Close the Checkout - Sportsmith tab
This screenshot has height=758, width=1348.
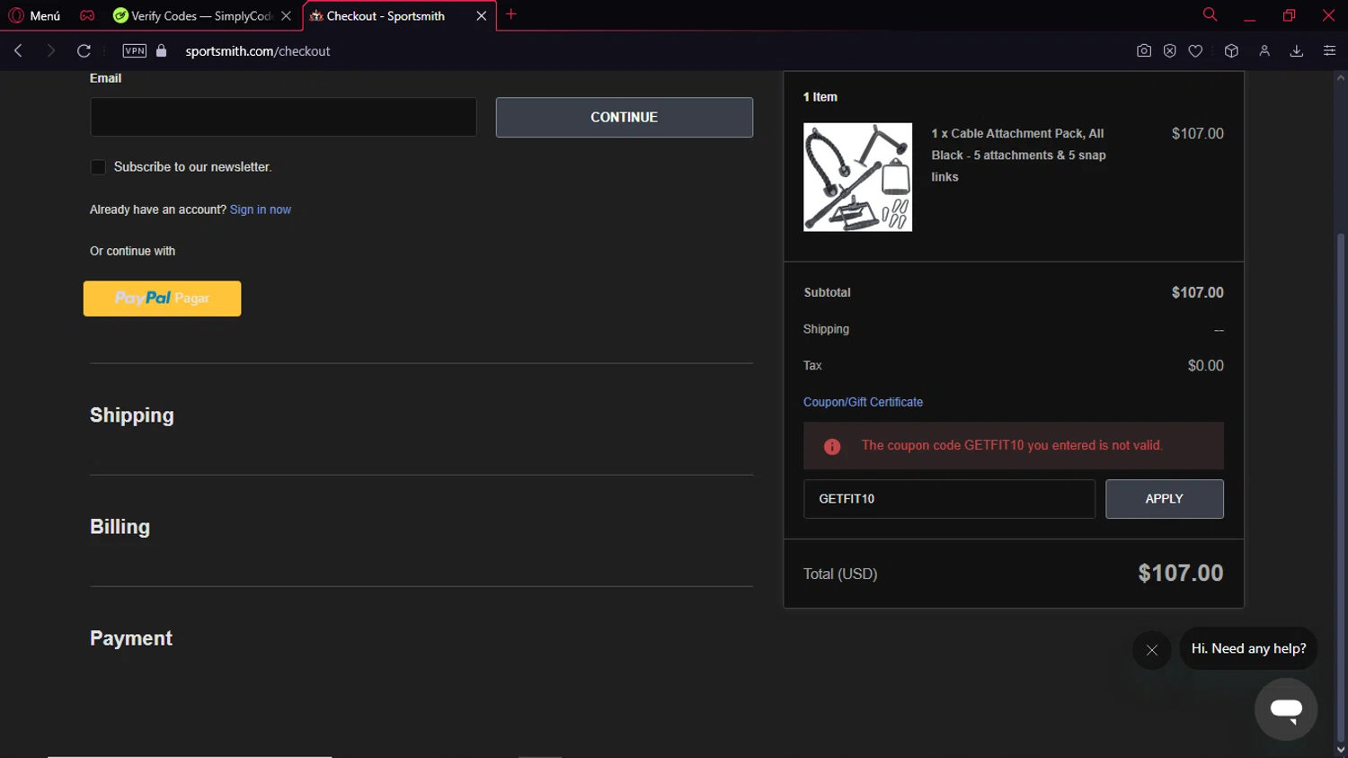coord(481,15)
